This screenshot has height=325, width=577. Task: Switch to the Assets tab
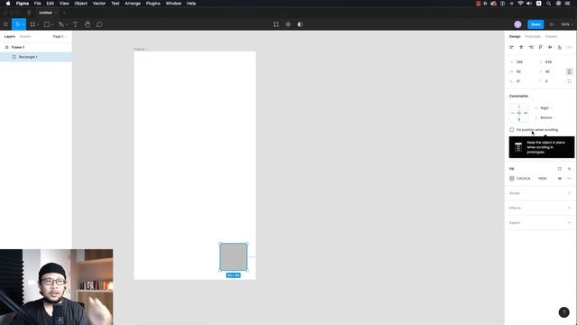pyautogui.click(x=25, y=36)
